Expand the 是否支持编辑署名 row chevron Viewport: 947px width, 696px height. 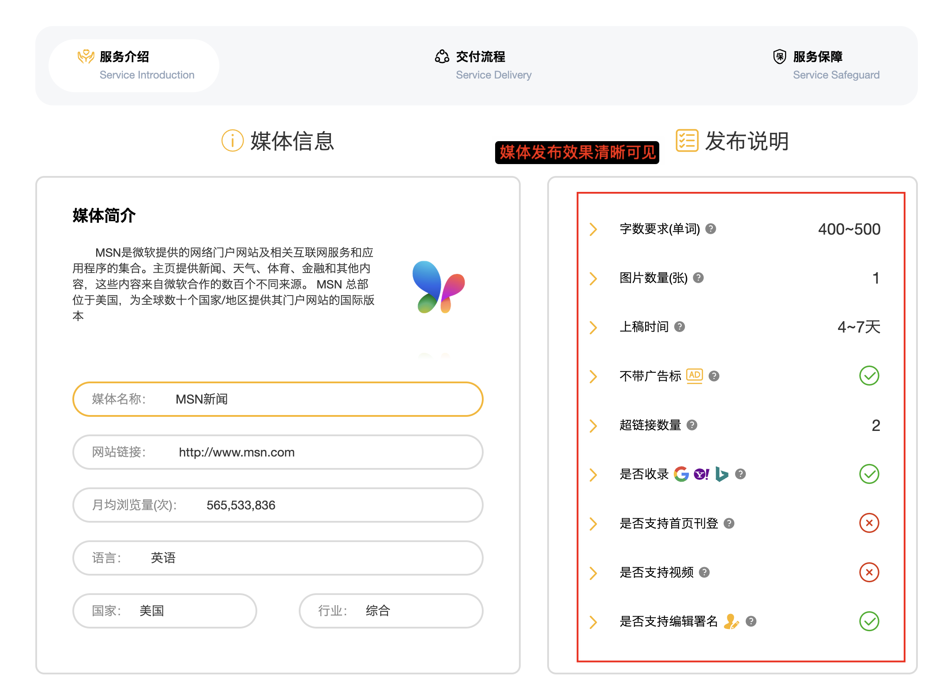click(x=594, y=622)
